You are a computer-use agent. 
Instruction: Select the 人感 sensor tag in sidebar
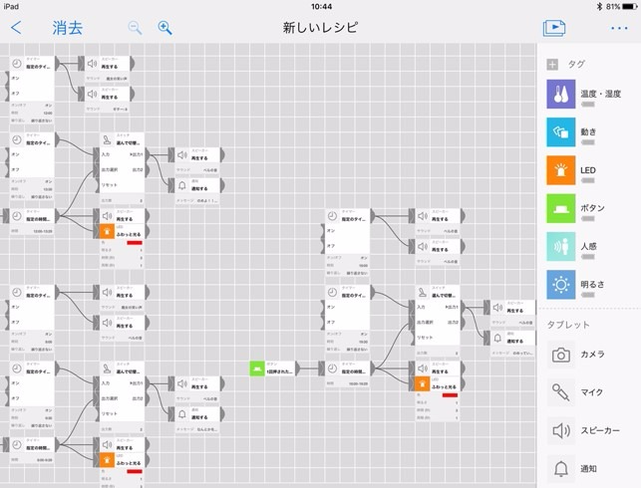point(572,247)
